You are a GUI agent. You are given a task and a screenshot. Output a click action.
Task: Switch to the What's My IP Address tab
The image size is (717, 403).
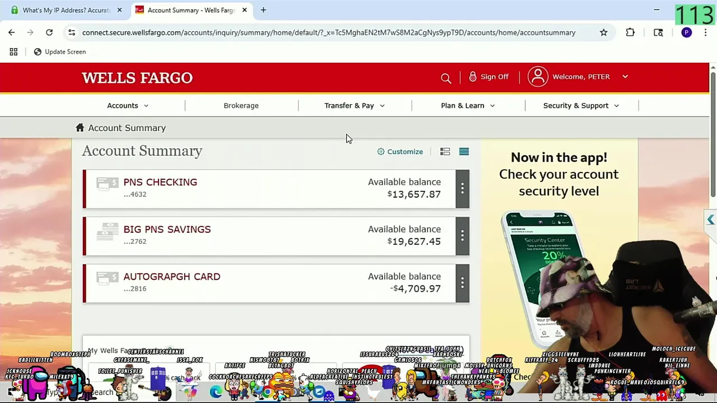66,10
